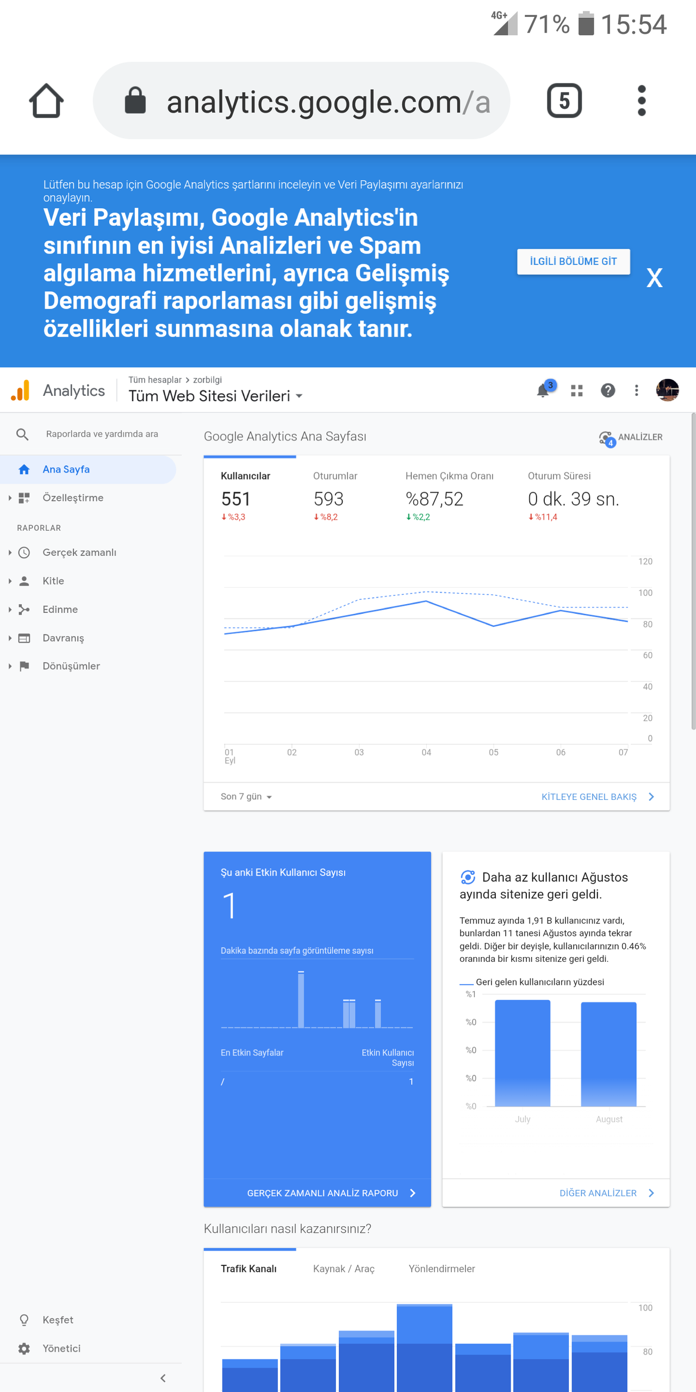The width and height of the screenshot is (696, 1392).
Task: Click the Raporlarda ve yardımda ara search field
Action: point(102,434)
